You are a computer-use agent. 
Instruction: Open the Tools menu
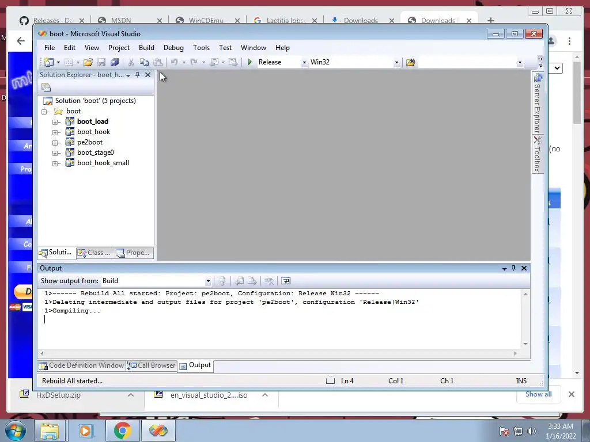tap(201, 48)
